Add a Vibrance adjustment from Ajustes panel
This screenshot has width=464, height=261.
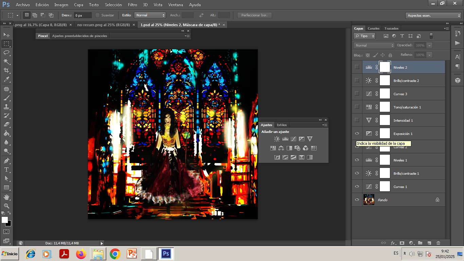[x=309, y=139]
